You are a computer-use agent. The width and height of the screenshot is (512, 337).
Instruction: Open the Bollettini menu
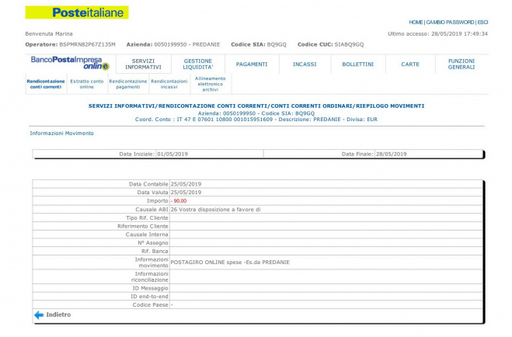pyautogui.click(x=357, y=64)
